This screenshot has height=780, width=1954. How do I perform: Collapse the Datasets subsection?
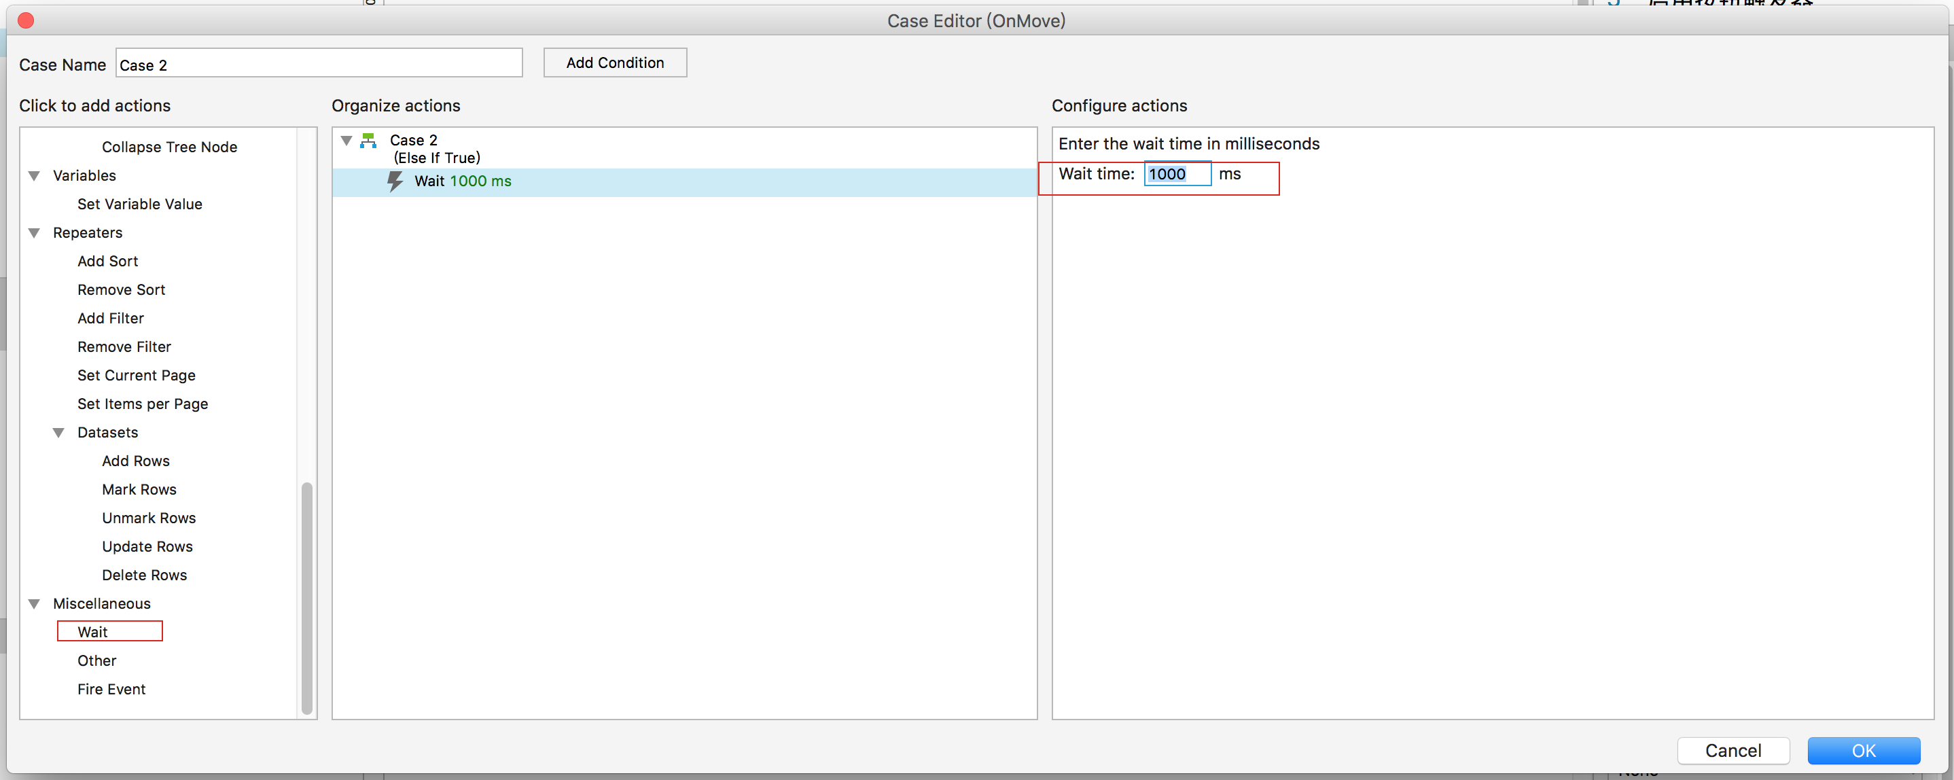(58, 433)
